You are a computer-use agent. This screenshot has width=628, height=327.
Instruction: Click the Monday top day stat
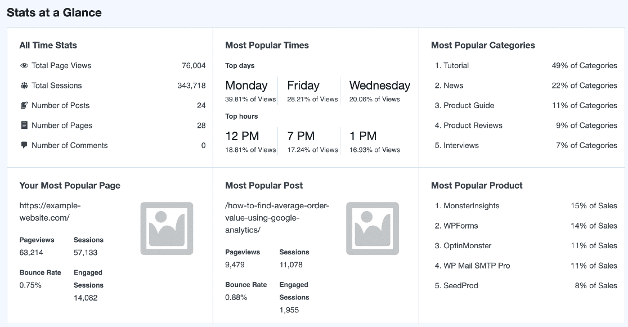coord(246,86)
